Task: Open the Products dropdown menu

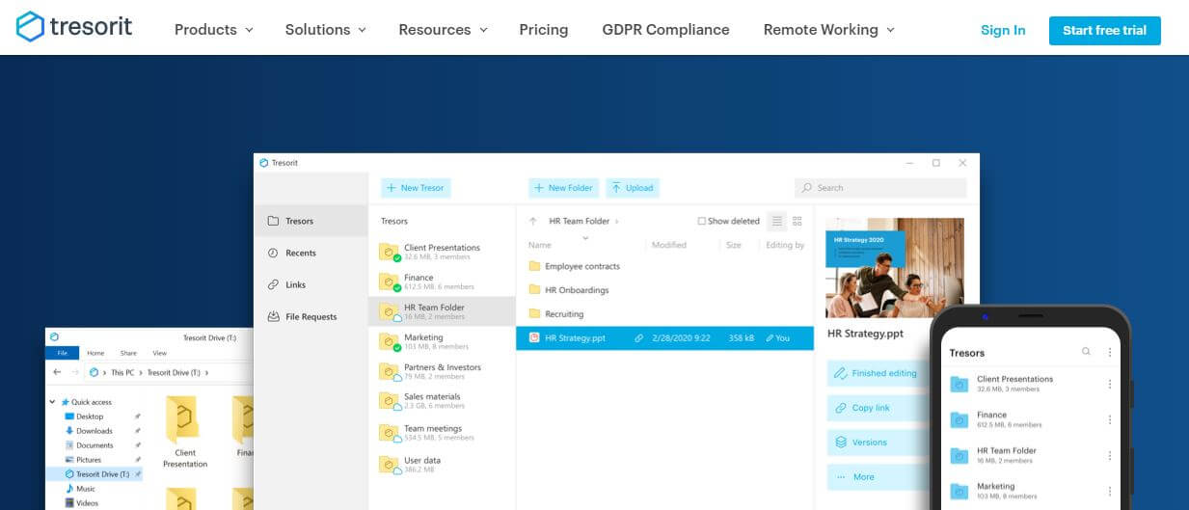Action: point(213,30)
